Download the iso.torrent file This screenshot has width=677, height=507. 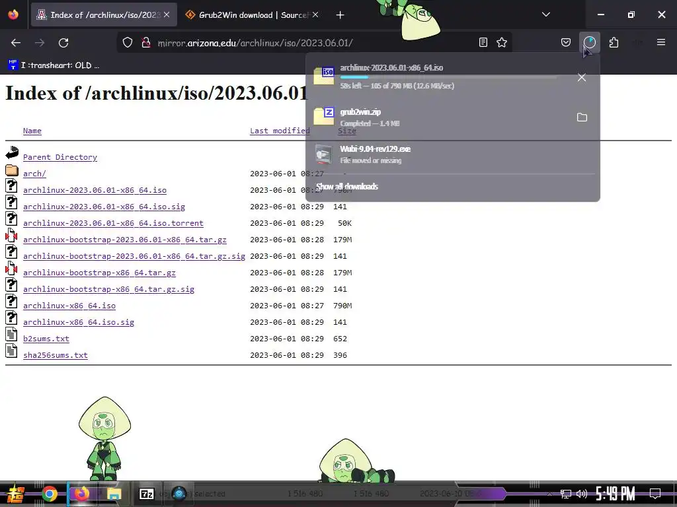pyautogui.click(x=113, y=223)
